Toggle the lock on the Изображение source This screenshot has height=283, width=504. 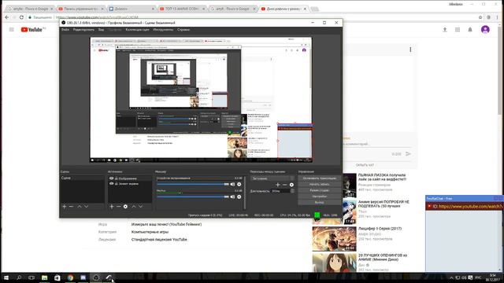coord(117,178)
